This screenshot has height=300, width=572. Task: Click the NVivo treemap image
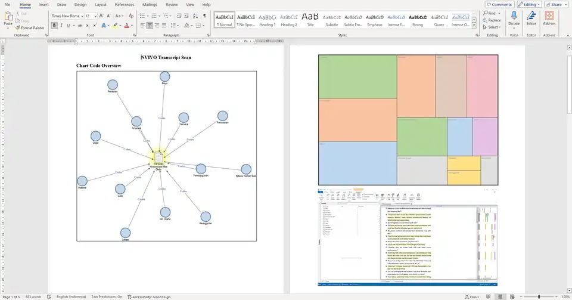click(x=408, y=120)
